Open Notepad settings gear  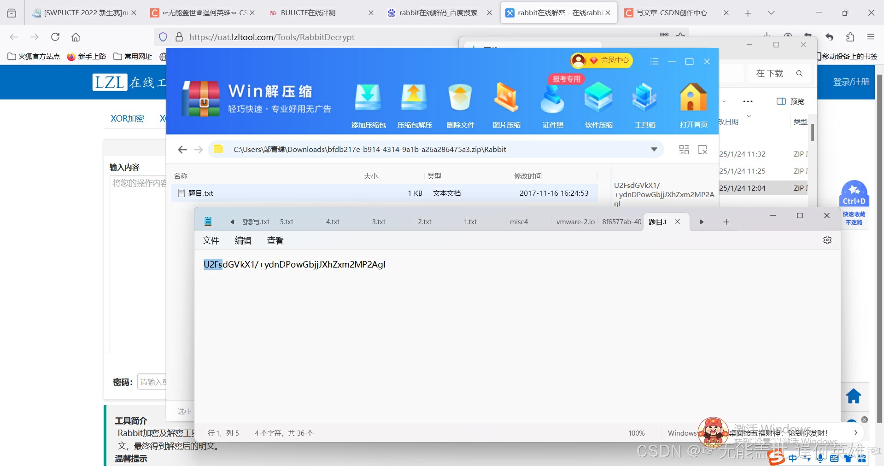pos(827,240)
